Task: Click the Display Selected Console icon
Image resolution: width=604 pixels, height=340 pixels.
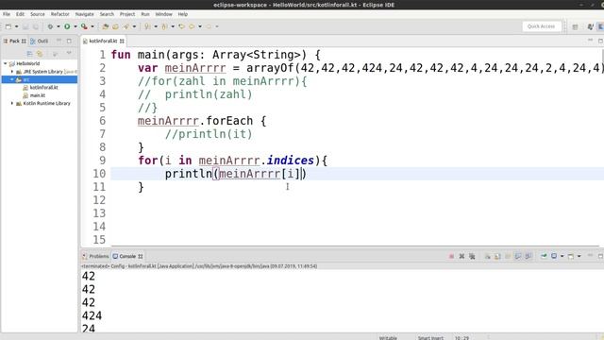Action: [554, 256]
